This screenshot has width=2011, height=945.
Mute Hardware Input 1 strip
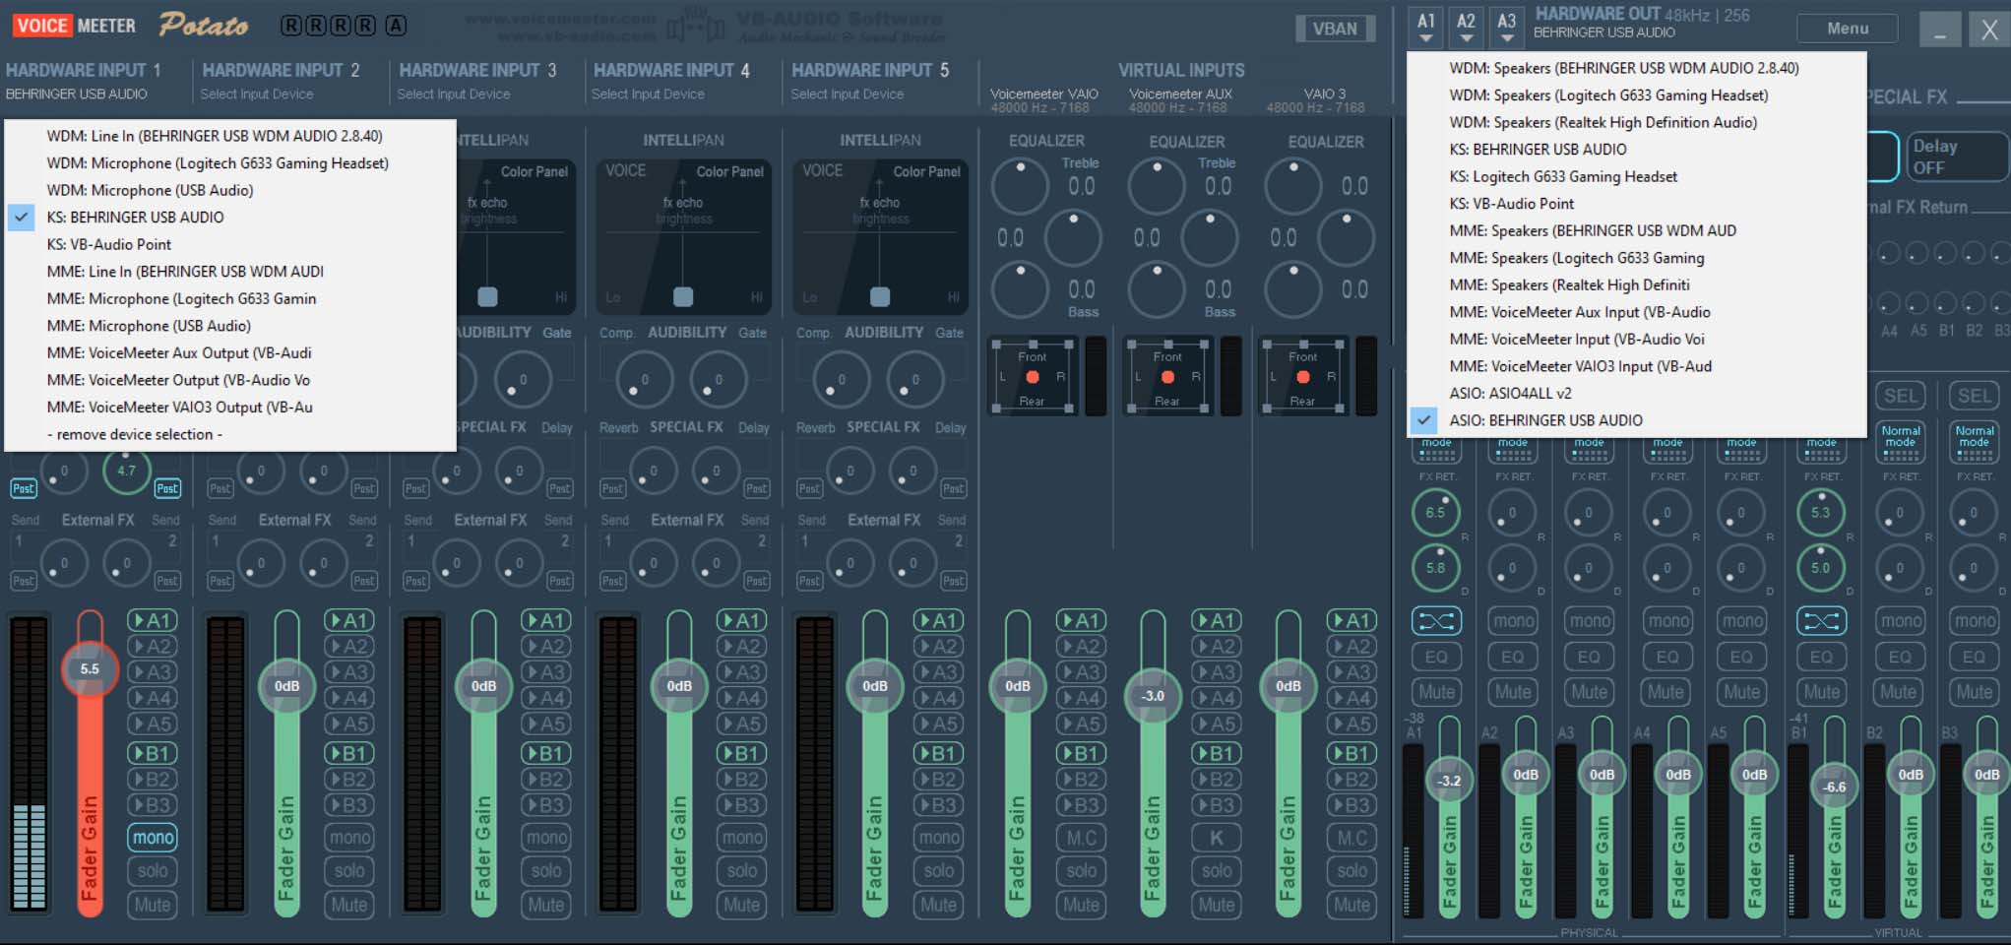pos(153,905)
